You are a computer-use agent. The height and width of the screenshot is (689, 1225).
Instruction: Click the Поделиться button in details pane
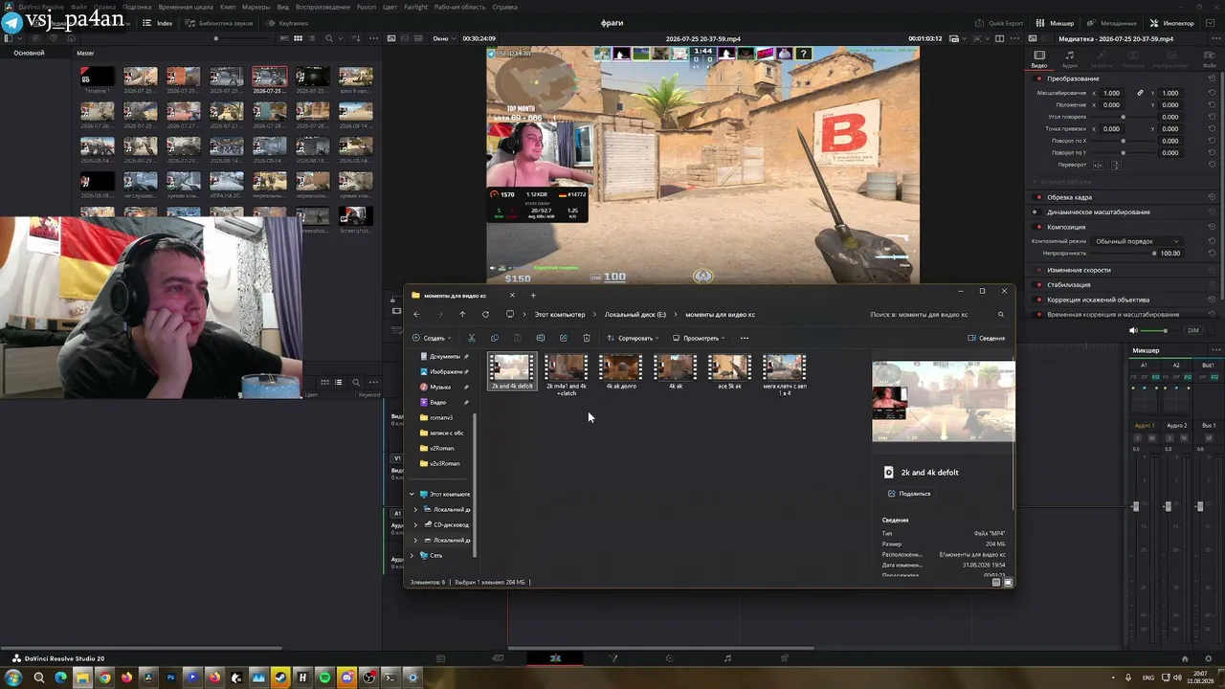coord(909,494)
